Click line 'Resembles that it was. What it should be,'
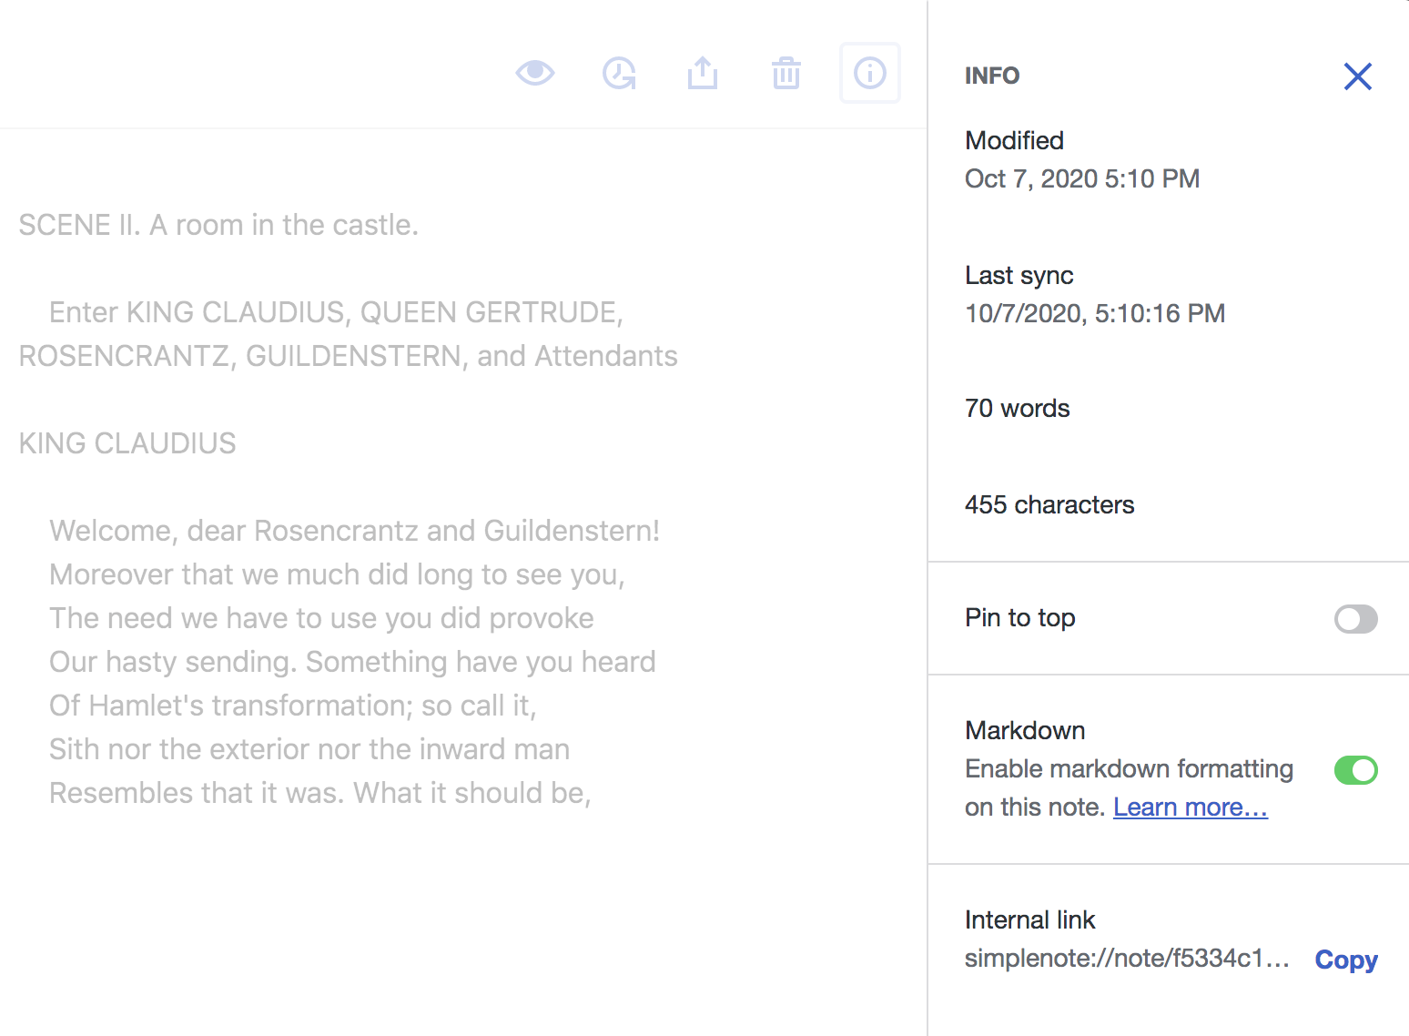The width and height of the screenshot is (1409, 1036). click(x=320, y=793)
